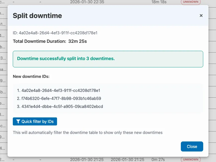This screenshot has height=162, width=216.
Task: Click the Split downtime dialog title
Action: pyautogui.click(x=37, y=16)
